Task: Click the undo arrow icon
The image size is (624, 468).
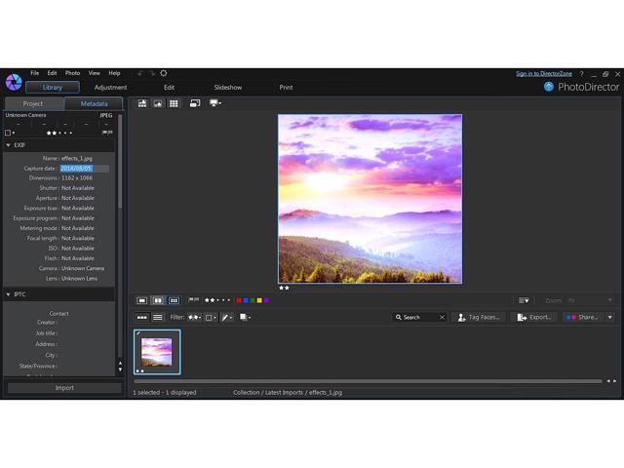Action: click(139, 74)
